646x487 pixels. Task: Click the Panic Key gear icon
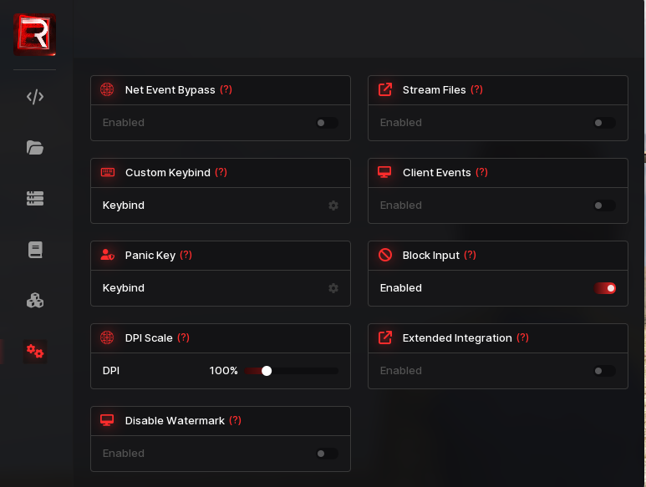click(x=333, y=288)
